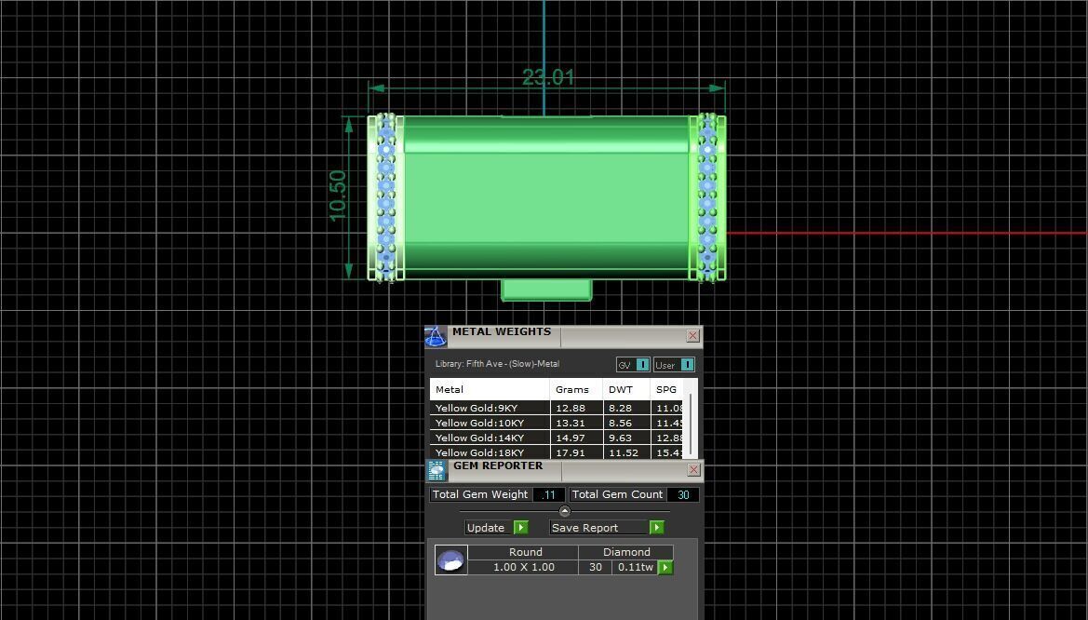Click the 1.00 X 1.00 size cell
Screen dimensions: 1088x620
pos(524,567)
